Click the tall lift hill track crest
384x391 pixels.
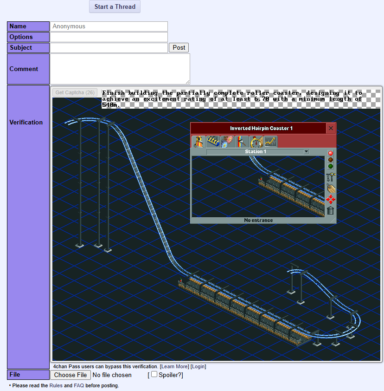pos(91,120)
